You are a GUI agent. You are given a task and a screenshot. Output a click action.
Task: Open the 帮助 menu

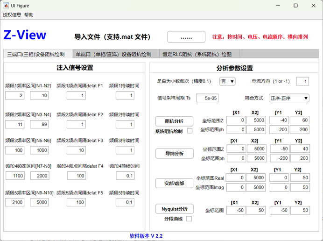[28, 14]
